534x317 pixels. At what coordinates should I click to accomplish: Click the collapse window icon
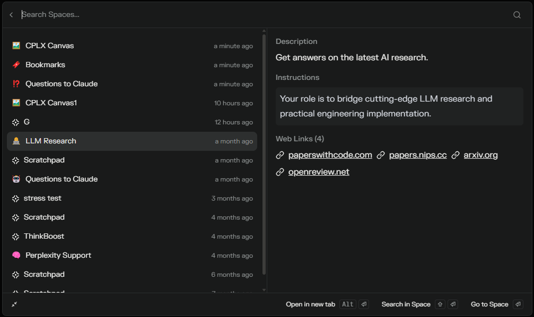pyautogui.click(x=14, y=304)
